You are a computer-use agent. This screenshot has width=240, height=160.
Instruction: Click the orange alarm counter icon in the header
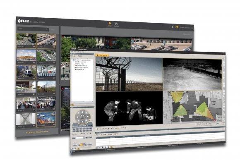click(x=177, y=27)
